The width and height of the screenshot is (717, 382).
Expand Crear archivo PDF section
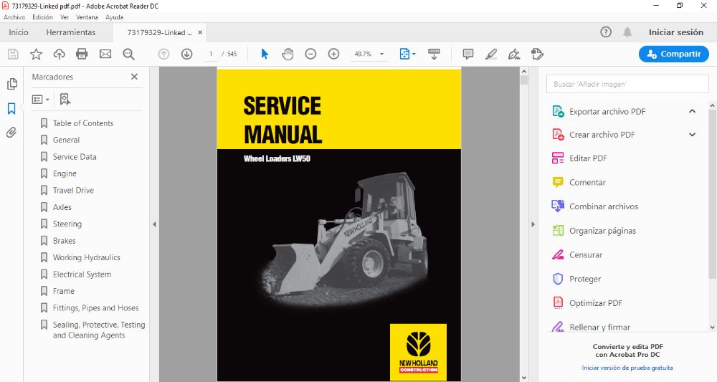[x=692, y=135]
